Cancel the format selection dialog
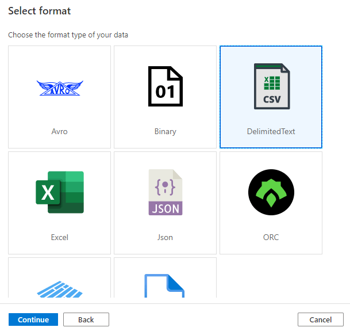Viewport: 350px width, 331px height. pyautogui.click(x=320, y=319)
